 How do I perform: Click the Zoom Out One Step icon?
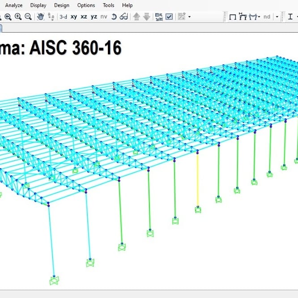pyautogui.click(x=28, y=17)
